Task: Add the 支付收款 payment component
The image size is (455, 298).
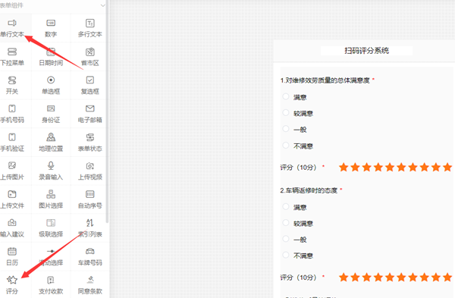Action: [51, 285]
